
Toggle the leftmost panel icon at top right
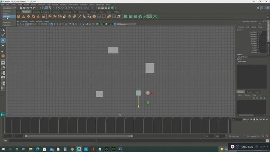click(258, 8)
